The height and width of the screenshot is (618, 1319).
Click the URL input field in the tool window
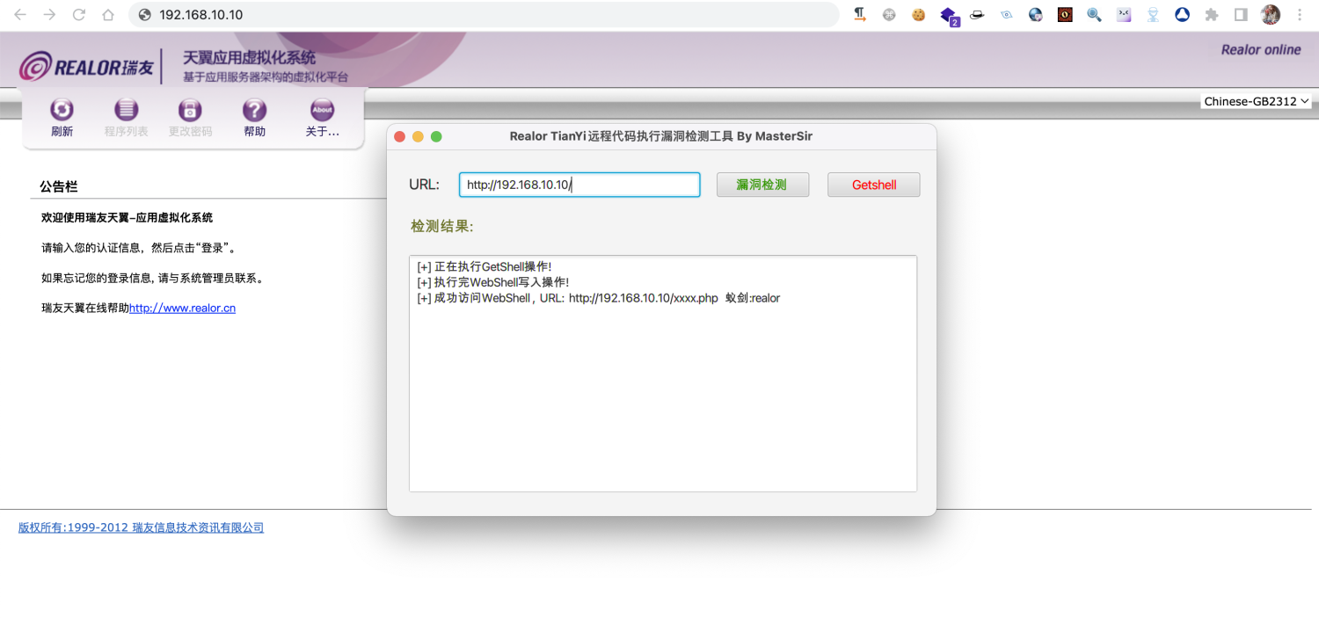(579, 185)
